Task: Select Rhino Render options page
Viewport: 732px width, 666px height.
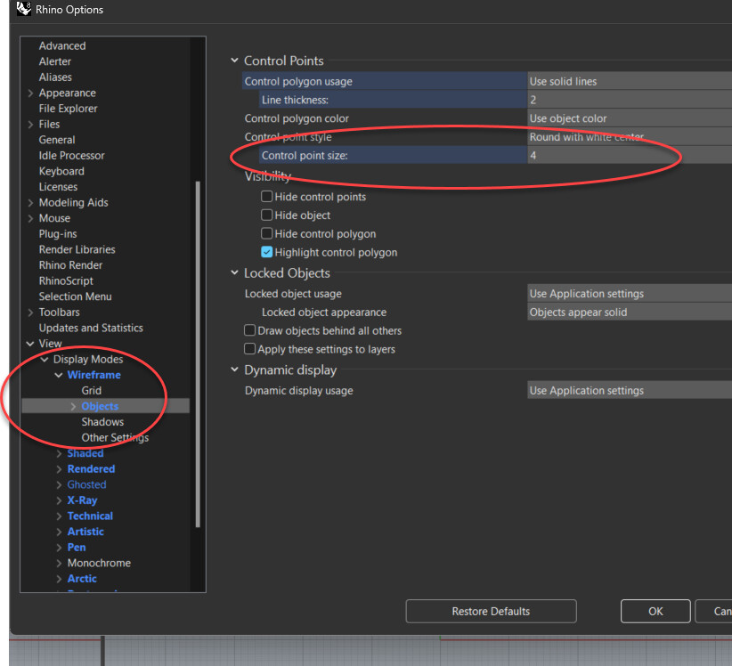Action: pyautogui.click(x=70, y=265)
